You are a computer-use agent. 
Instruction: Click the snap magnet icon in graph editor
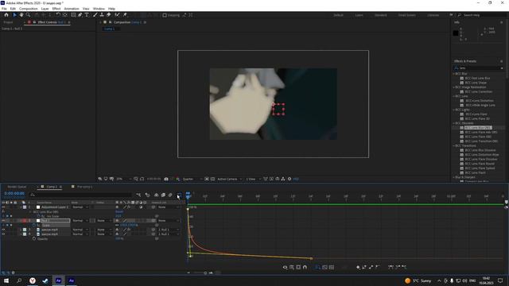(x=305, y=267)
